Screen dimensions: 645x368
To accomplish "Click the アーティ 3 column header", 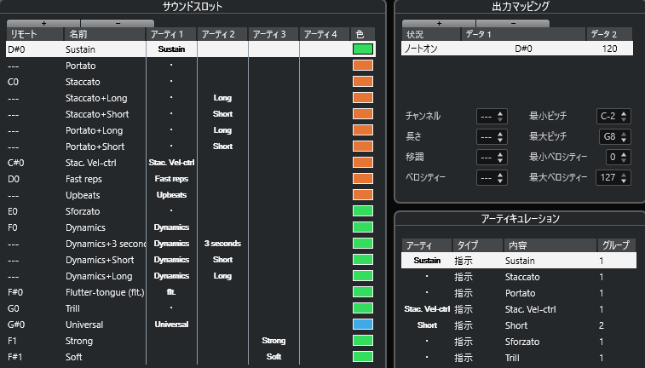I will (x=274, y=34).
